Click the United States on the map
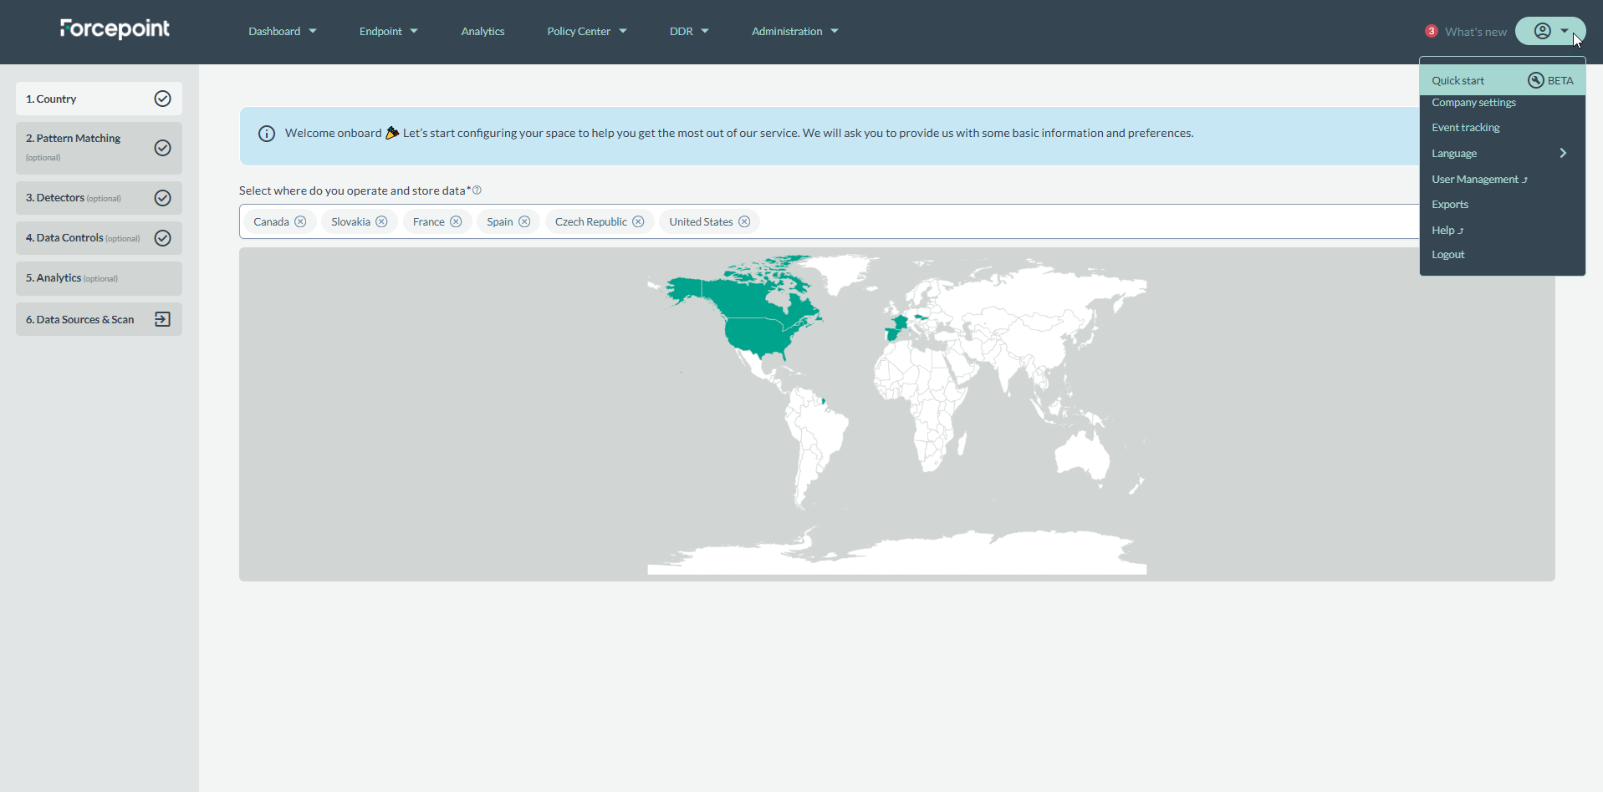Image resolution: width=1603 pixels, height=792 pixels. point(757,334)
